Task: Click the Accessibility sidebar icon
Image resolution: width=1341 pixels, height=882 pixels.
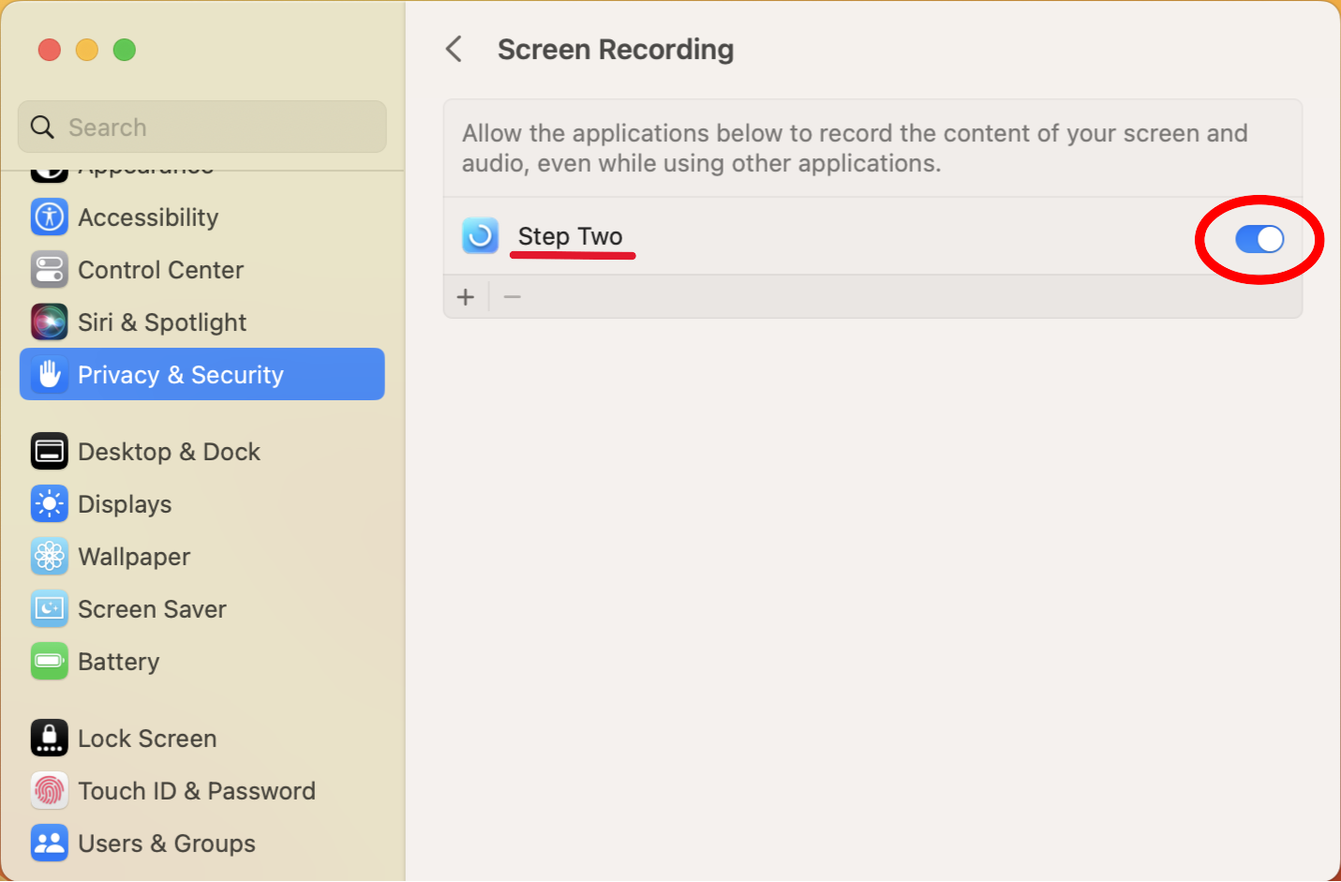Action: (50, 217)
